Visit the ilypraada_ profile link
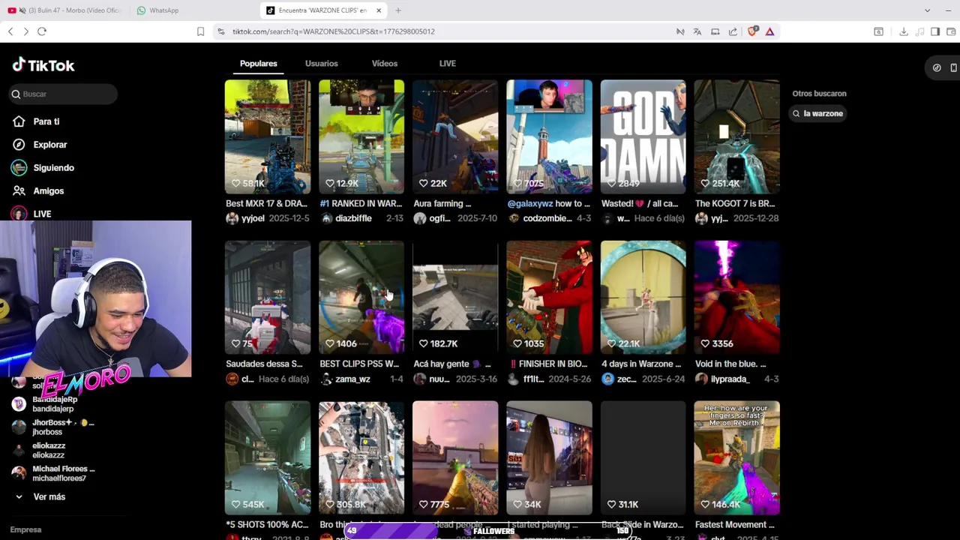The height and width of the screenshot is (540, 960). point(730,379)
